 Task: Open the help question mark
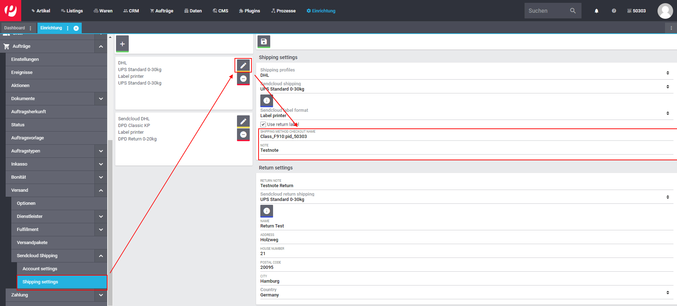pyautogui.click(x=614, y=11)
